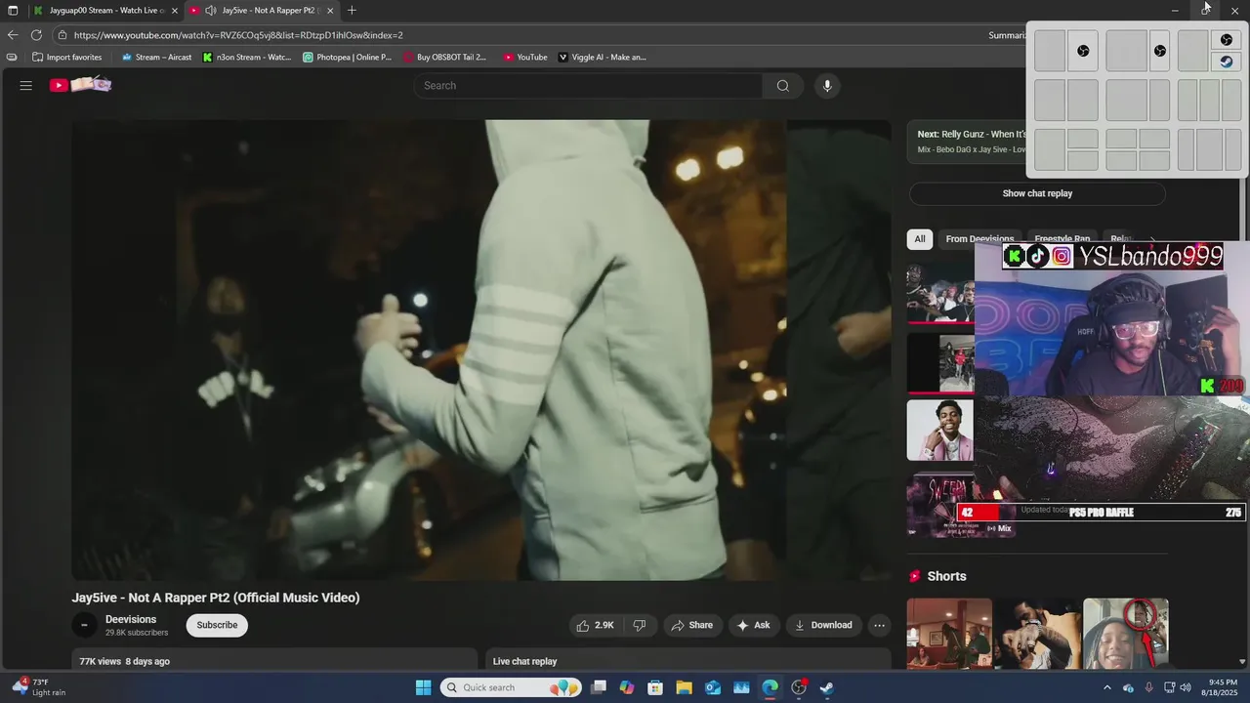Select the From Deevisions filter chip
1250x703 pixels.
pos(979,239)
